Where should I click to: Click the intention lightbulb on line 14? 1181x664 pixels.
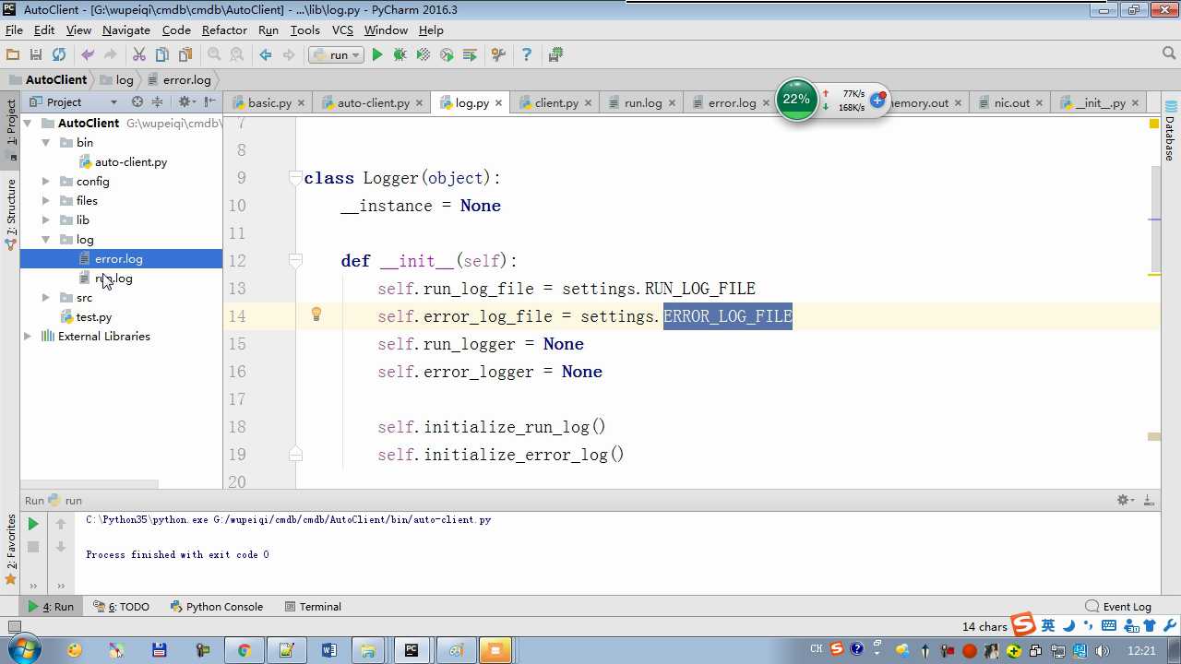tap(316, 314)
